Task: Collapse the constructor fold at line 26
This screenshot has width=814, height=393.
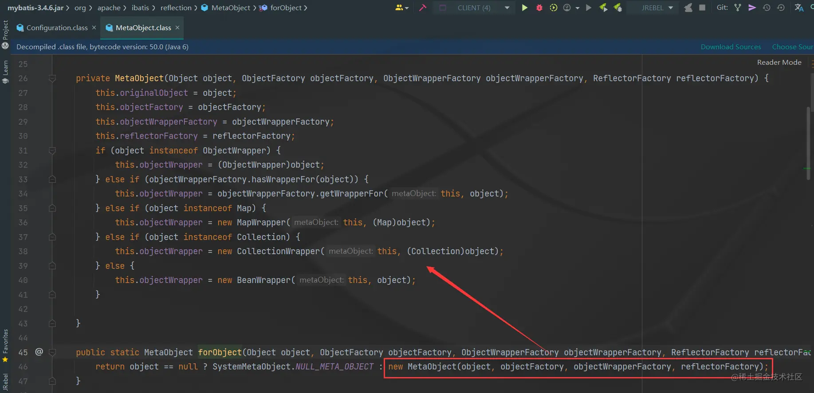Action: tap(52, 79)
